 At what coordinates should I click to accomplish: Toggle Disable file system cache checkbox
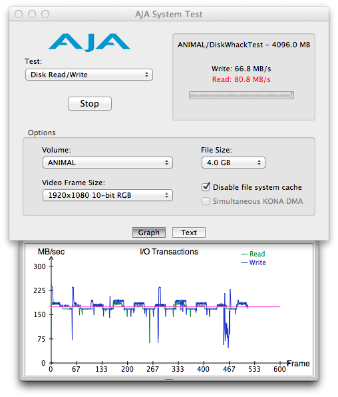(206, 187)
